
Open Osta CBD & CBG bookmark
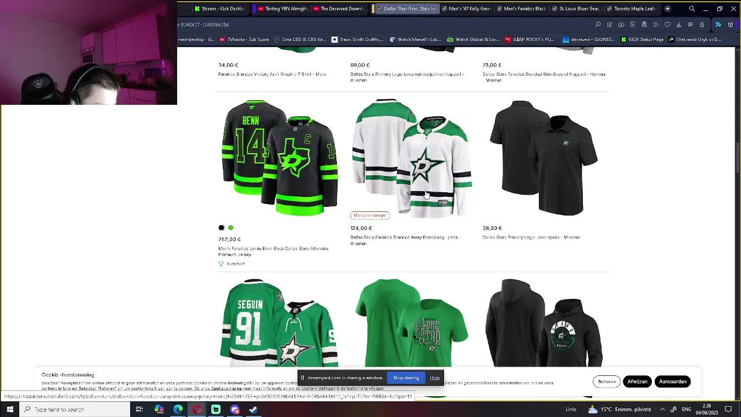click(300, 39)
